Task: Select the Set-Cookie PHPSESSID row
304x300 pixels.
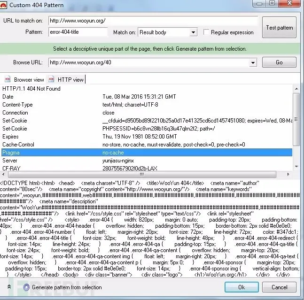Action: point(147,129)
